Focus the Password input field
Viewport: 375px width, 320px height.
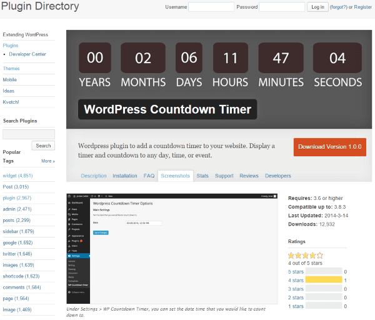(x=281, y=7)
